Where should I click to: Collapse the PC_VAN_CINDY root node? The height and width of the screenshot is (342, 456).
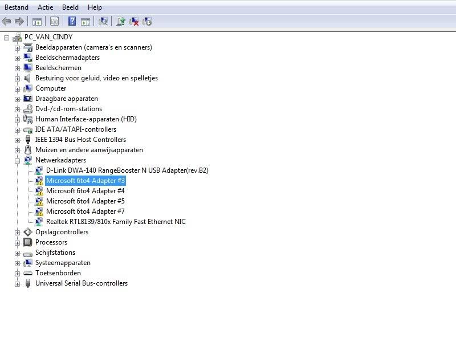(x=7, y=38)
